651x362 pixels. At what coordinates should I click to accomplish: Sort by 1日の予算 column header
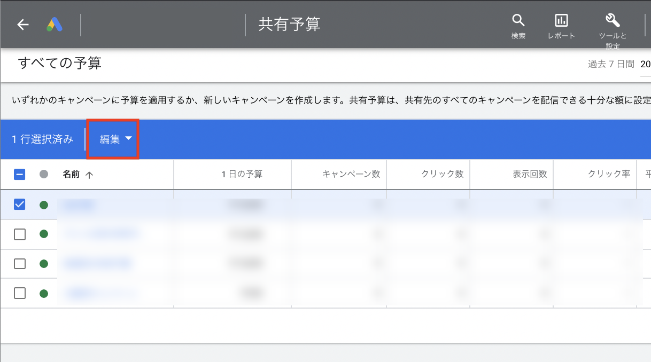(x=242, y=174)
